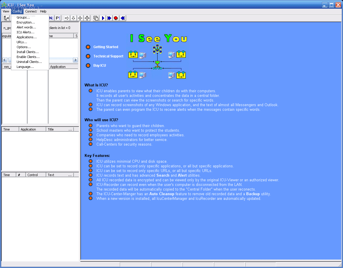The width and height of the screenshot is (343, 268).
Task: Click the blue fast-forward button
Action: pos(109,18)
